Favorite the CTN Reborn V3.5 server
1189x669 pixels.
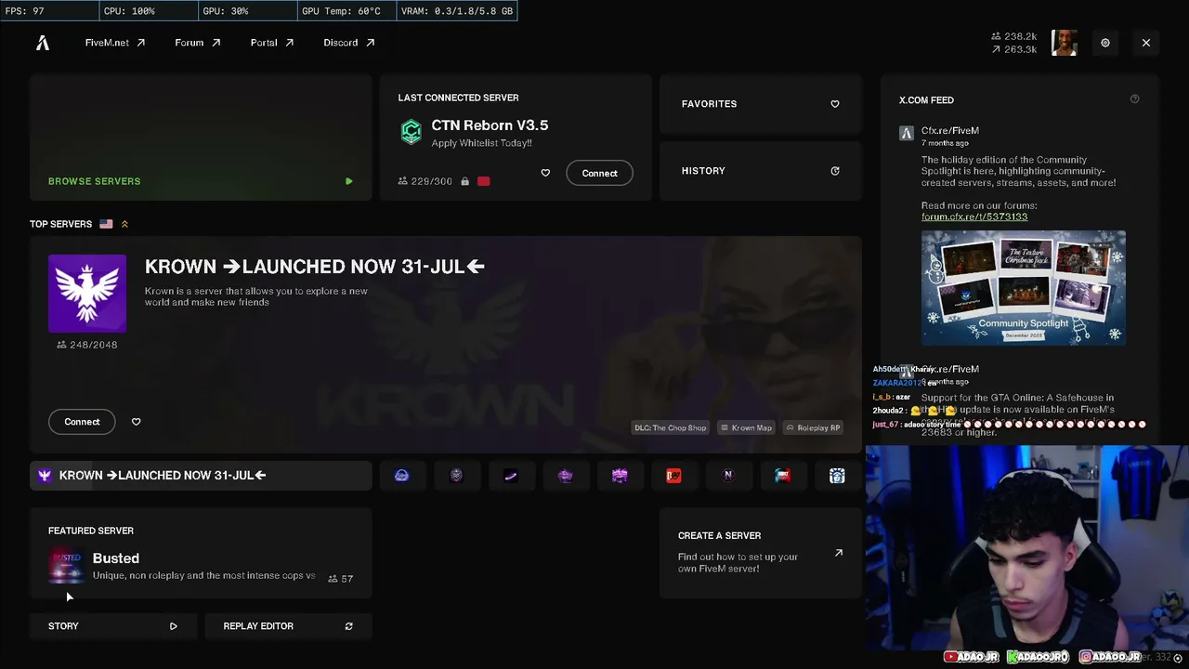coord(545,173)
